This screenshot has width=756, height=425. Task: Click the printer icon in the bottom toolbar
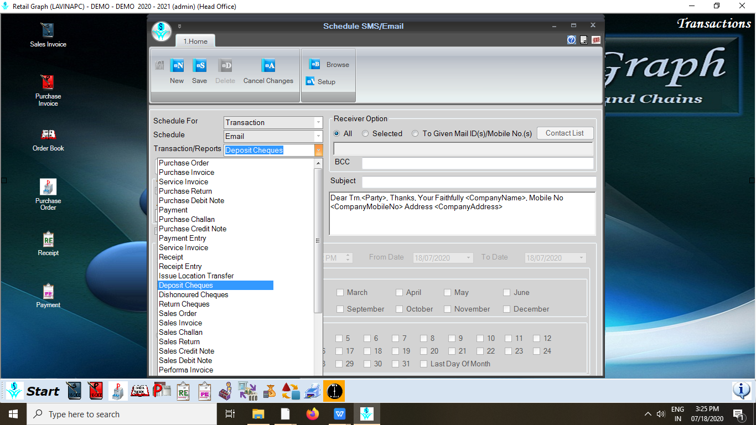click(x=312, y=391)
